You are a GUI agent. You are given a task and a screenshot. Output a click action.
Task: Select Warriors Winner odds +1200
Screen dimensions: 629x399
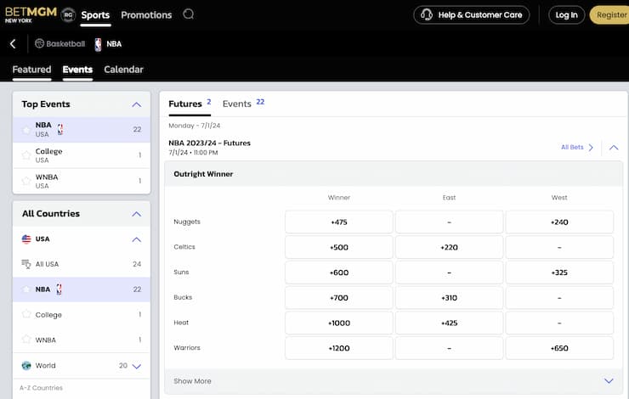(339, 348)
